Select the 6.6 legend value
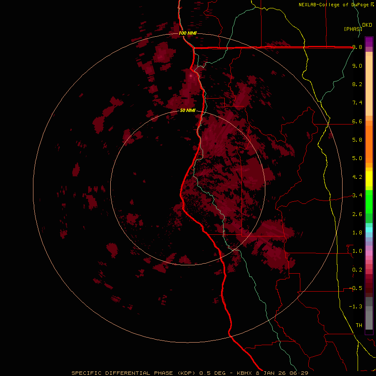 coord(357,121)
